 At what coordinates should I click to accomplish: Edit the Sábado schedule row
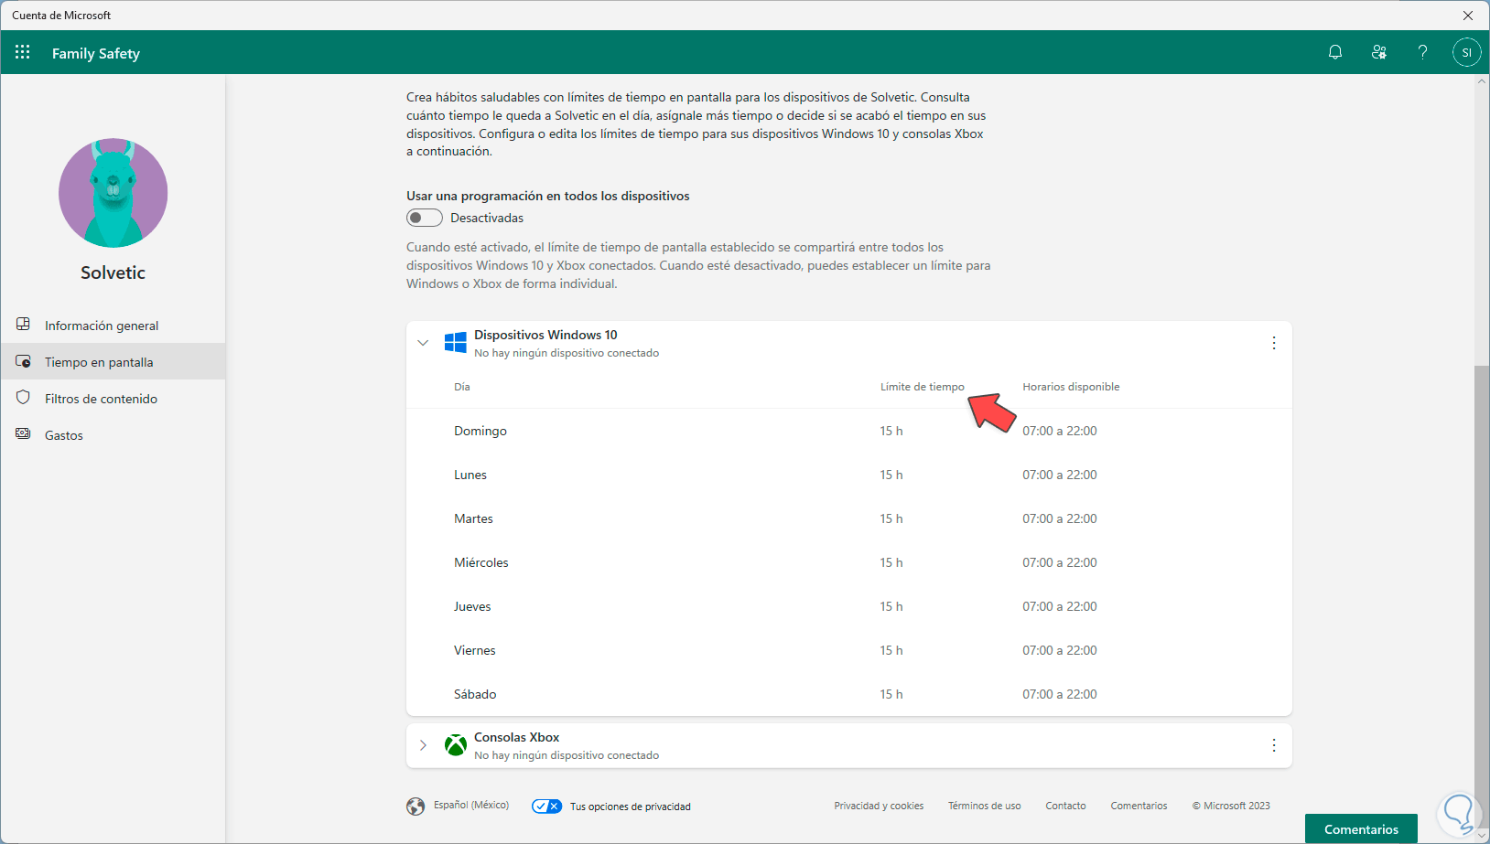point(849,694)
